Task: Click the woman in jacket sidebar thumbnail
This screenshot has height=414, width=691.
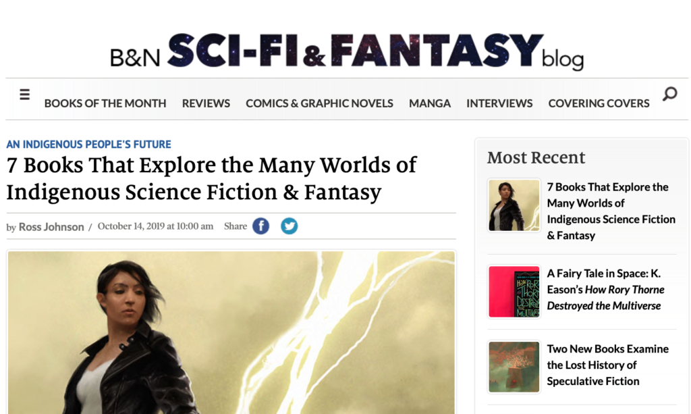Action: coord(514,205)
